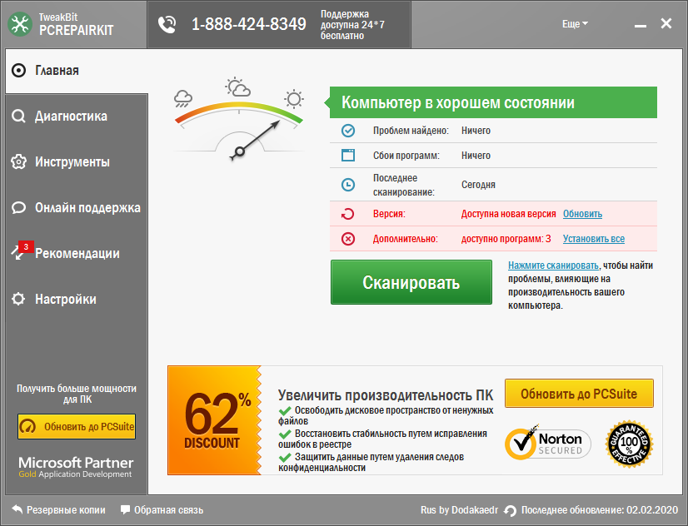Click the 62% DISCOUNT coupon
This screenshot has height=526, width=688.
click(x=215, y=420)
